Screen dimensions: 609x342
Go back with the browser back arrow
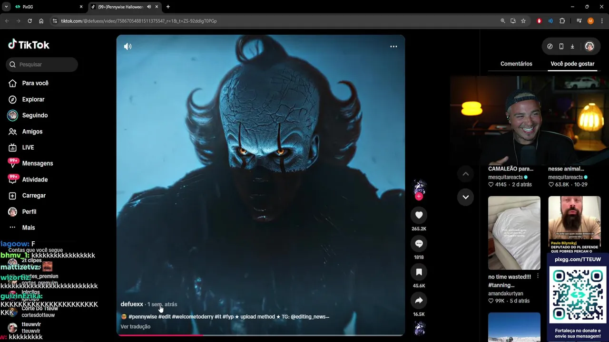(7, 21)
